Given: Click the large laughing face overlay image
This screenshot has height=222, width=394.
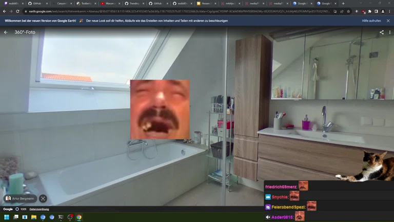Looking at the screenshot, I should pyautogui.click(x=160, y=109).
